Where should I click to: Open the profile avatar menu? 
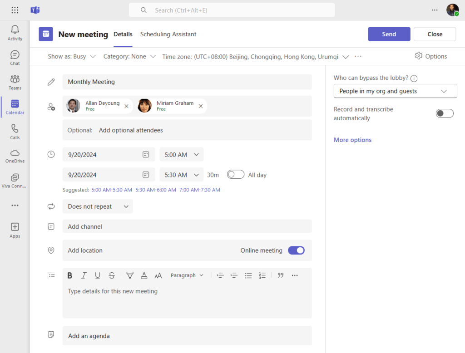point(453,10)
